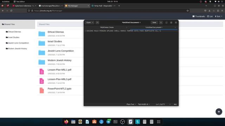
Task: Select Shared Files in the sidebar
Action: 18,24
